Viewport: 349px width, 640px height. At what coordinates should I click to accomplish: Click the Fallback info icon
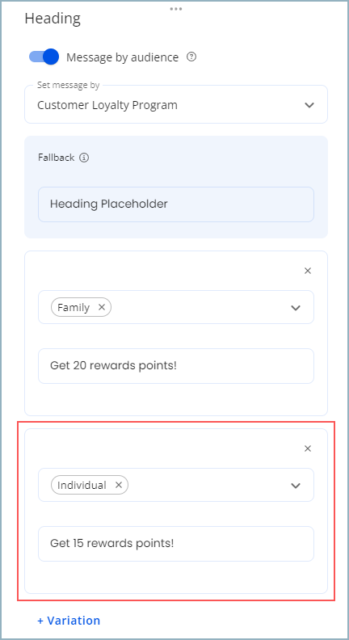[84, 158]
